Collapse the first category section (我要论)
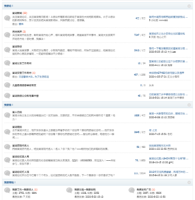Image resolution: width=195 pixels, height=200 pixels. (189, 6)
